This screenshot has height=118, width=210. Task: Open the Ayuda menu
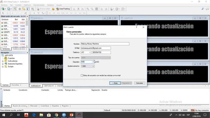pyautogui.click(x=59, y=5)
